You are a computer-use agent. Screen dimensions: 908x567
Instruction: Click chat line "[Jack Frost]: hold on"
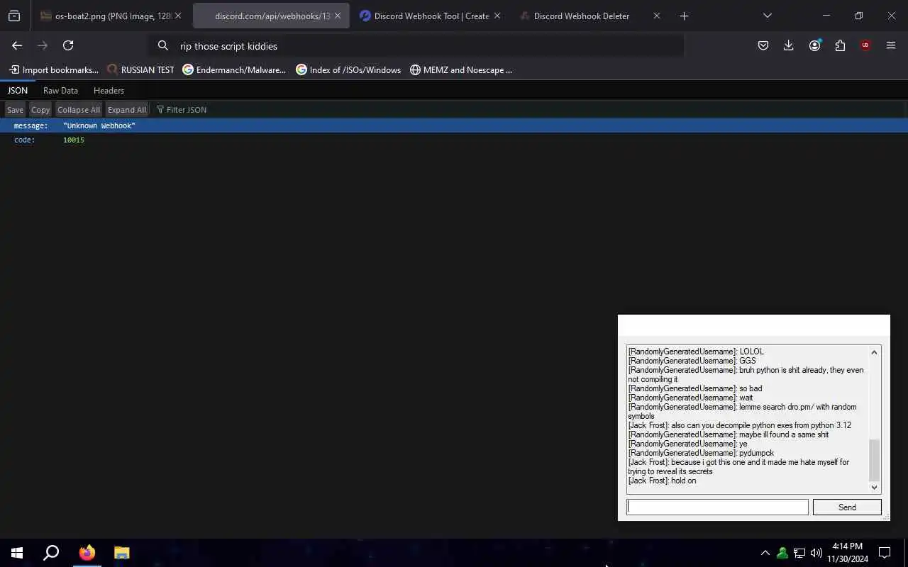coord(662,481)
